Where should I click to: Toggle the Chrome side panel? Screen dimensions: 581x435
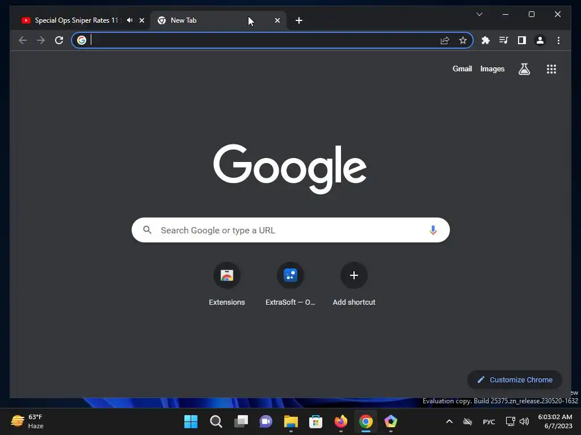tap(522, 40)
